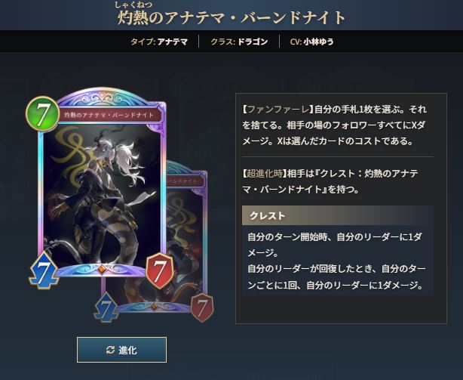
Task: Click the orange gem at front card bottom
Action: click(x=102, y=269)
